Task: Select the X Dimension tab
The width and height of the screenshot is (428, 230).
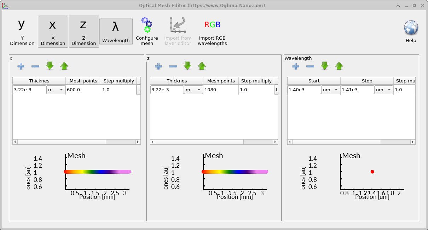Action: point(53,31)
